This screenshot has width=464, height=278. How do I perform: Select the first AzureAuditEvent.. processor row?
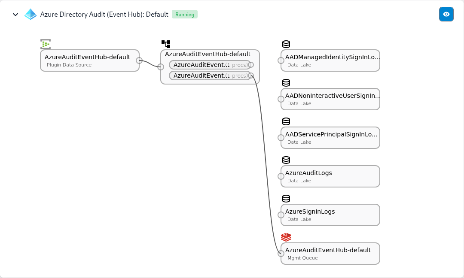pyautogui.click(x=210, y=65)
